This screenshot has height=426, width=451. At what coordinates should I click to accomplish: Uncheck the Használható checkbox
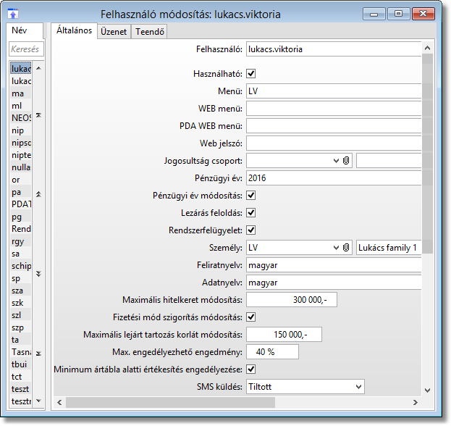[251, 73]
